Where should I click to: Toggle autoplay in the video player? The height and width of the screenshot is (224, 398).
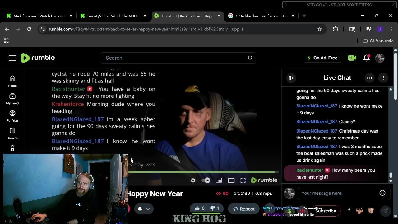pyautogui.click(x=206, y=180)
